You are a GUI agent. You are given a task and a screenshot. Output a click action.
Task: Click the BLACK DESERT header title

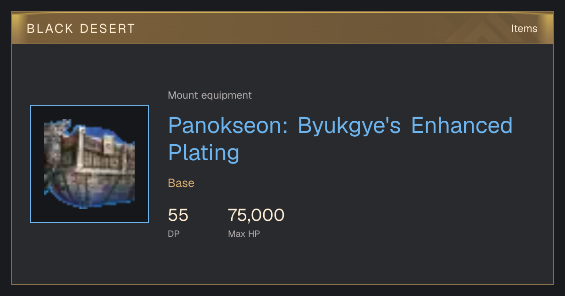(81, 29)
